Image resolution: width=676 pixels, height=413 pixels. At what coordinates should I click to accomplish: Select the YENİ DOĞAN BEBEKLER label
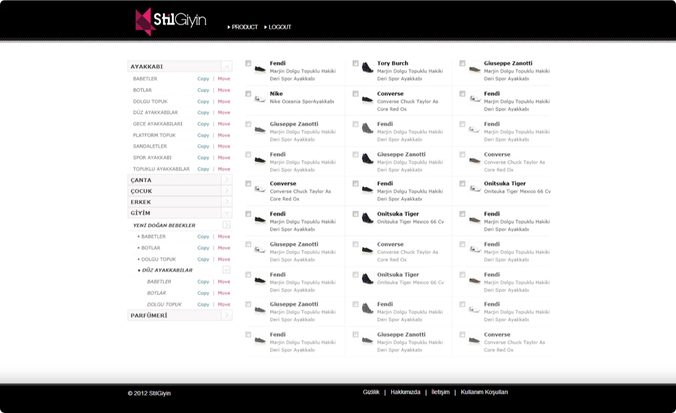tap(164, 225)
